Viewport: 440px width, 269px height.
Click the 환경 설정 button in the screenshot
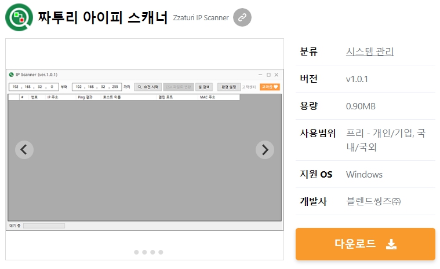[x=229, y=87]
